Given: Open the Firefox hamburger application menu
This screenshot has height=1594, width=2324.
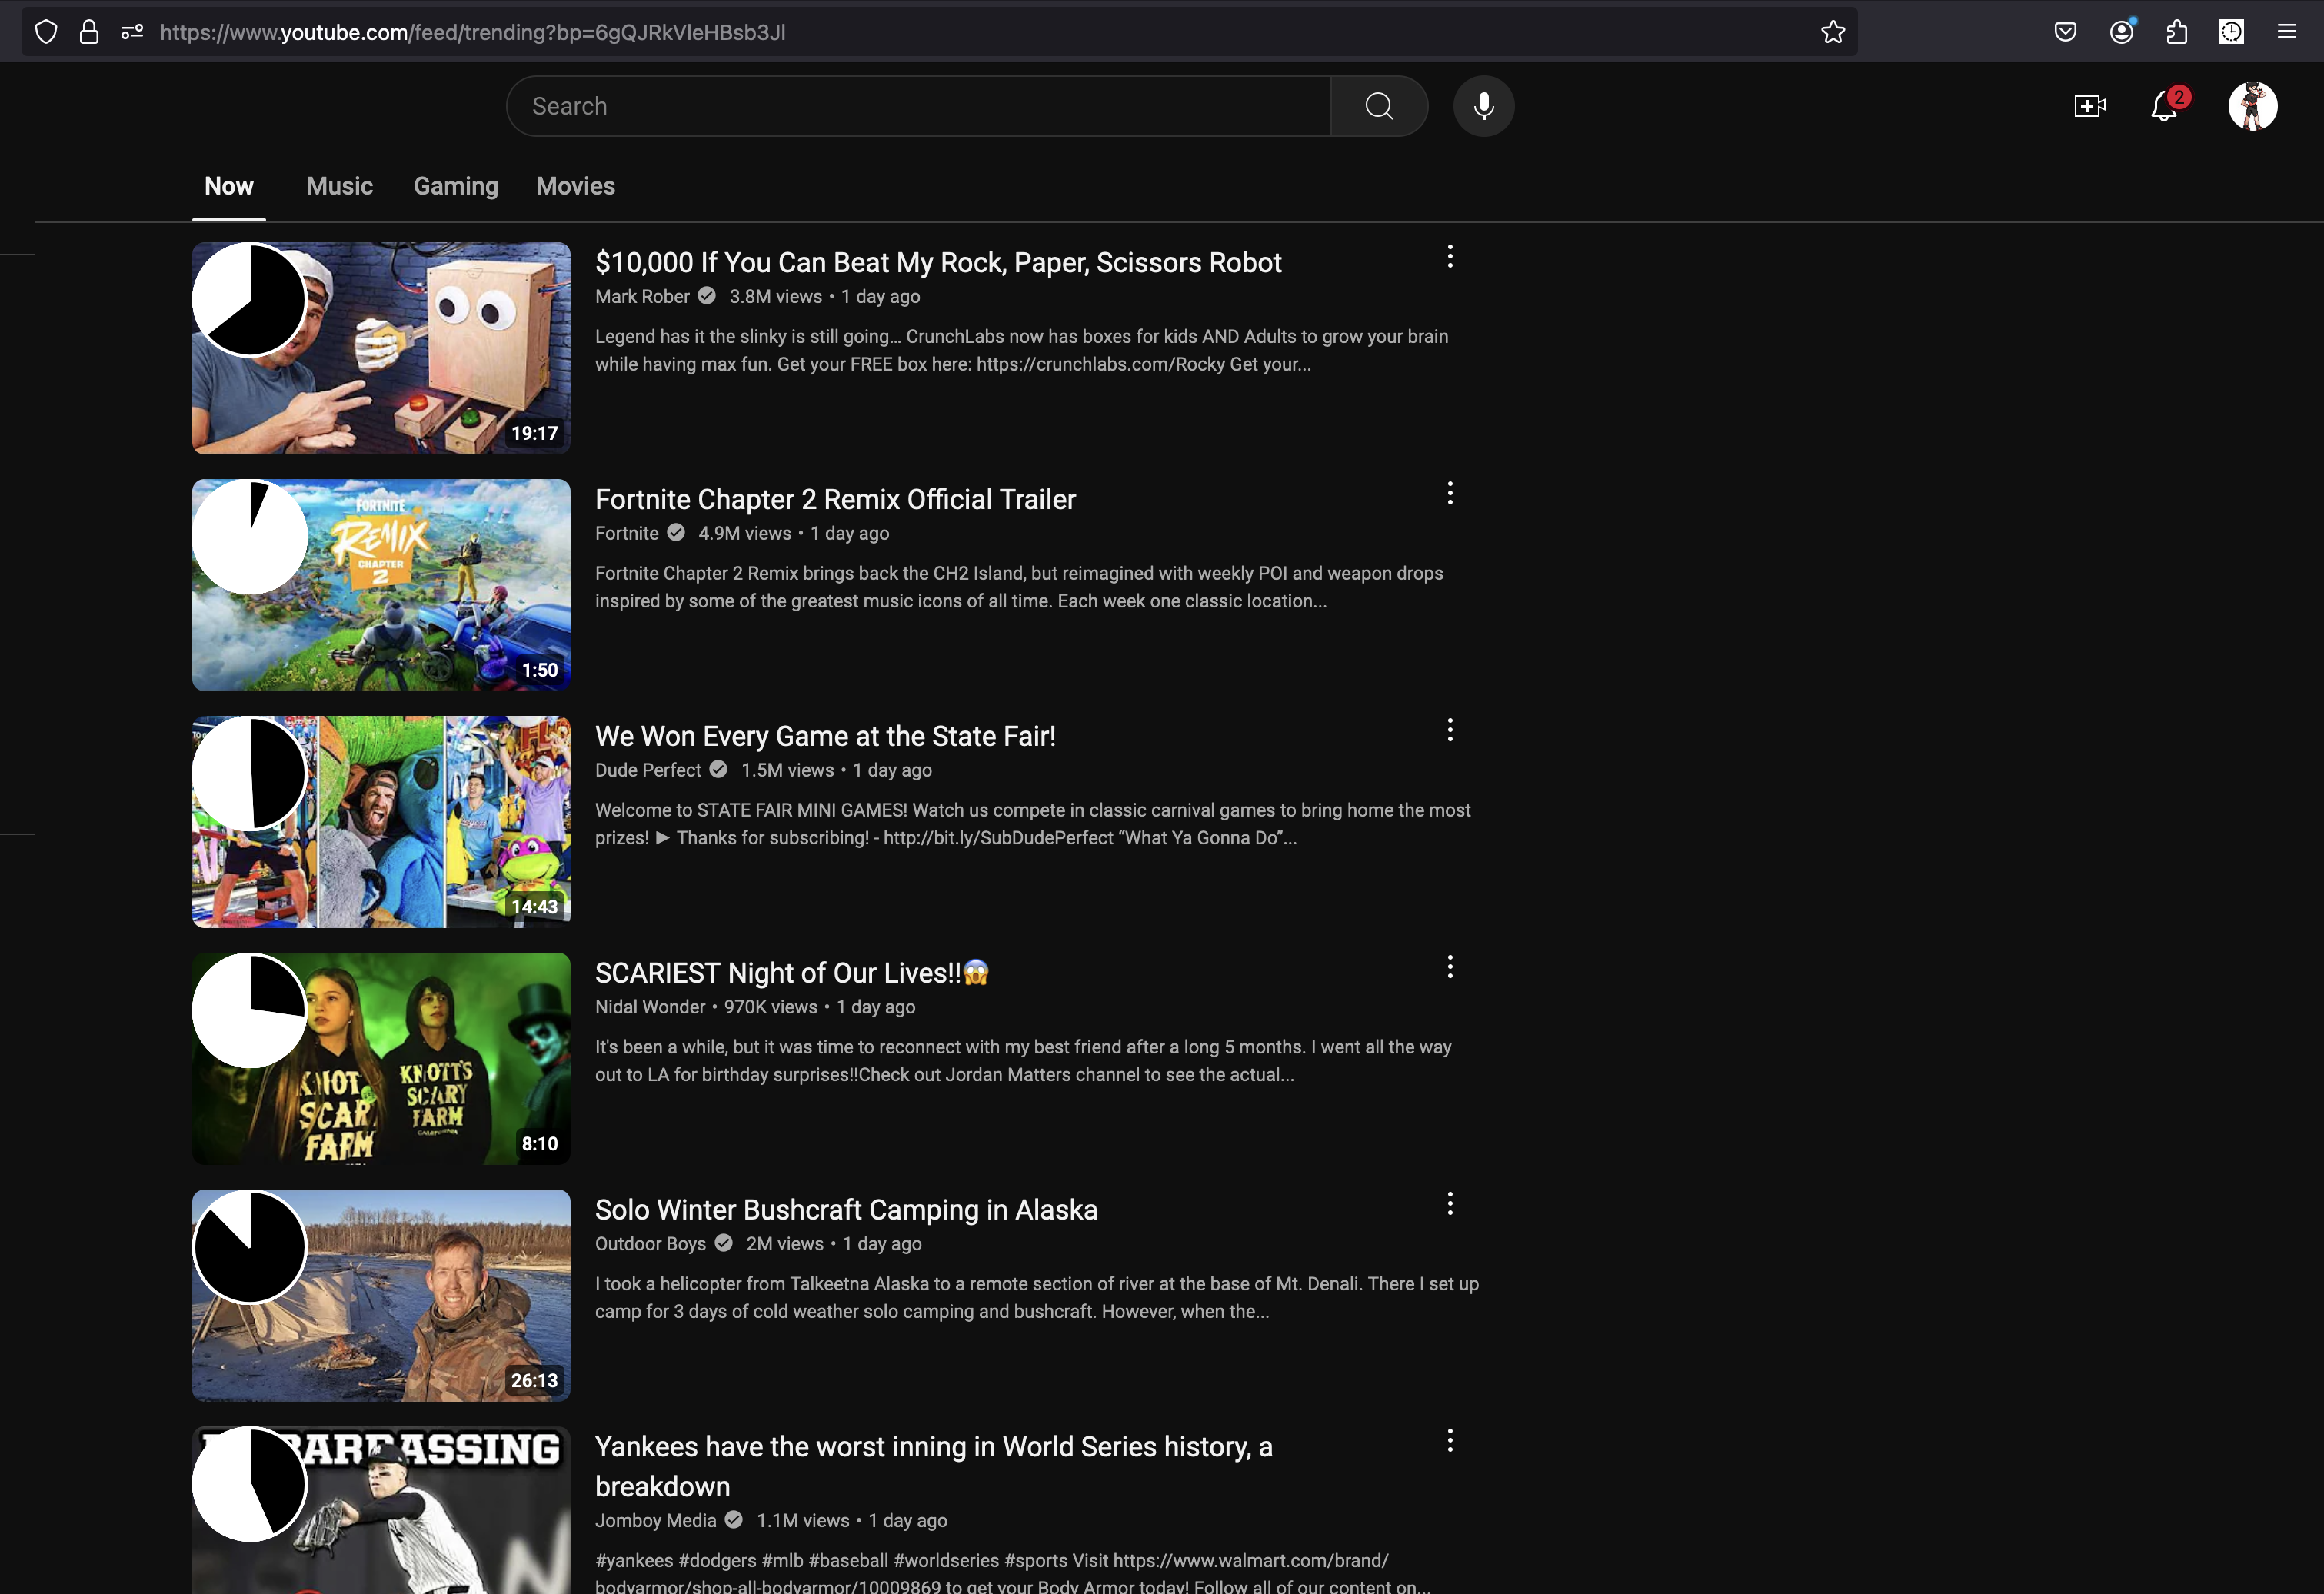Looking at the screenshot, I should click(2286, 32).
